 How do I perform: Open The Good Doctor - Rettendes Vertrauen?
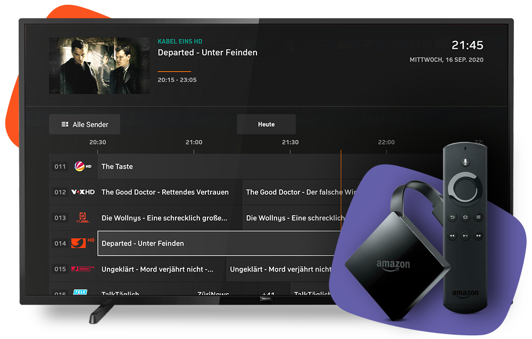coord(169,192)
